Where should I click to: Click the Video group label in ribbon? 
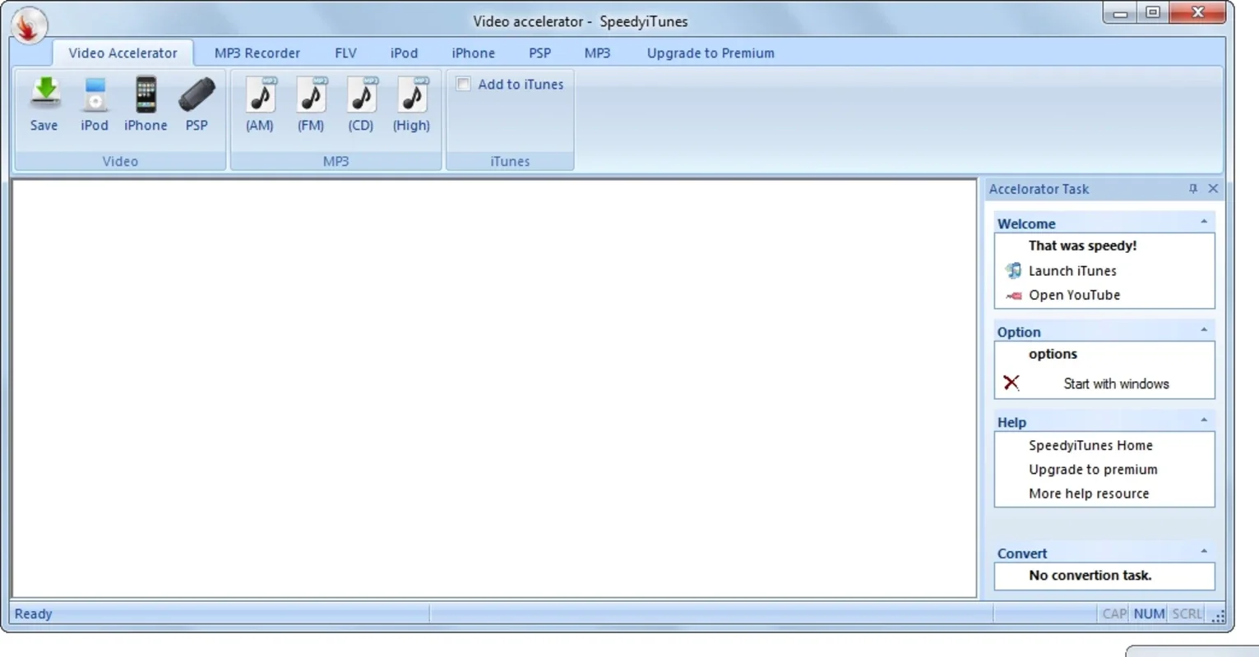(x=120, y=161)
